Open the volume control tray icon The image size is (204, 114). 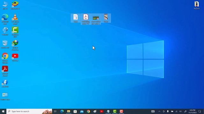tap(180, 111)
